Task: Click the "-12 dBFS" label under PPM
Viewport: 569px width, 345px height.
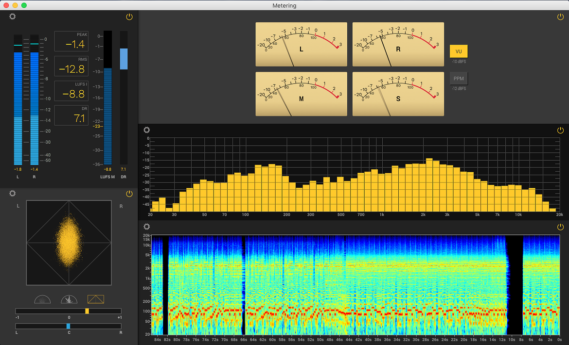Action: click(459, 89)
